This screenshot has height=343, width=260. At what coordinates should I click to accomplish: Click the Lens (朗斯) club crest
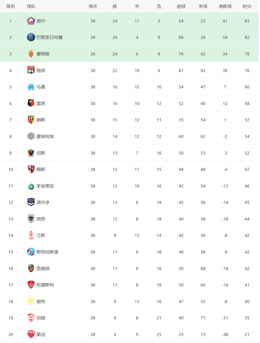(31, 120)
